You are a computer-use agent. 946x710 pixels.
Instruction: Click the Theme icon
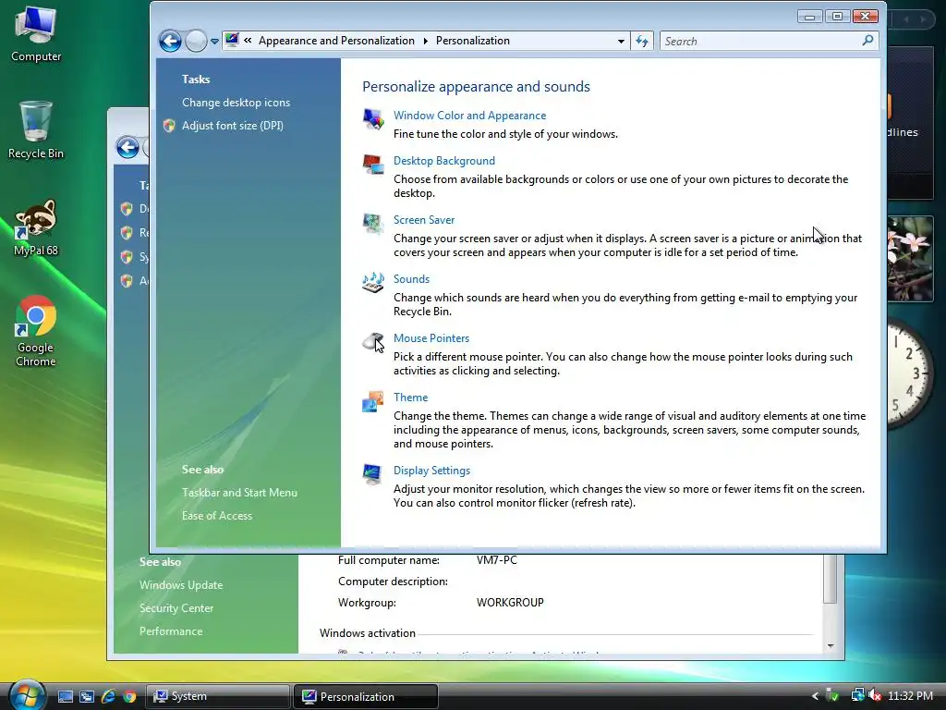[373, 401]
